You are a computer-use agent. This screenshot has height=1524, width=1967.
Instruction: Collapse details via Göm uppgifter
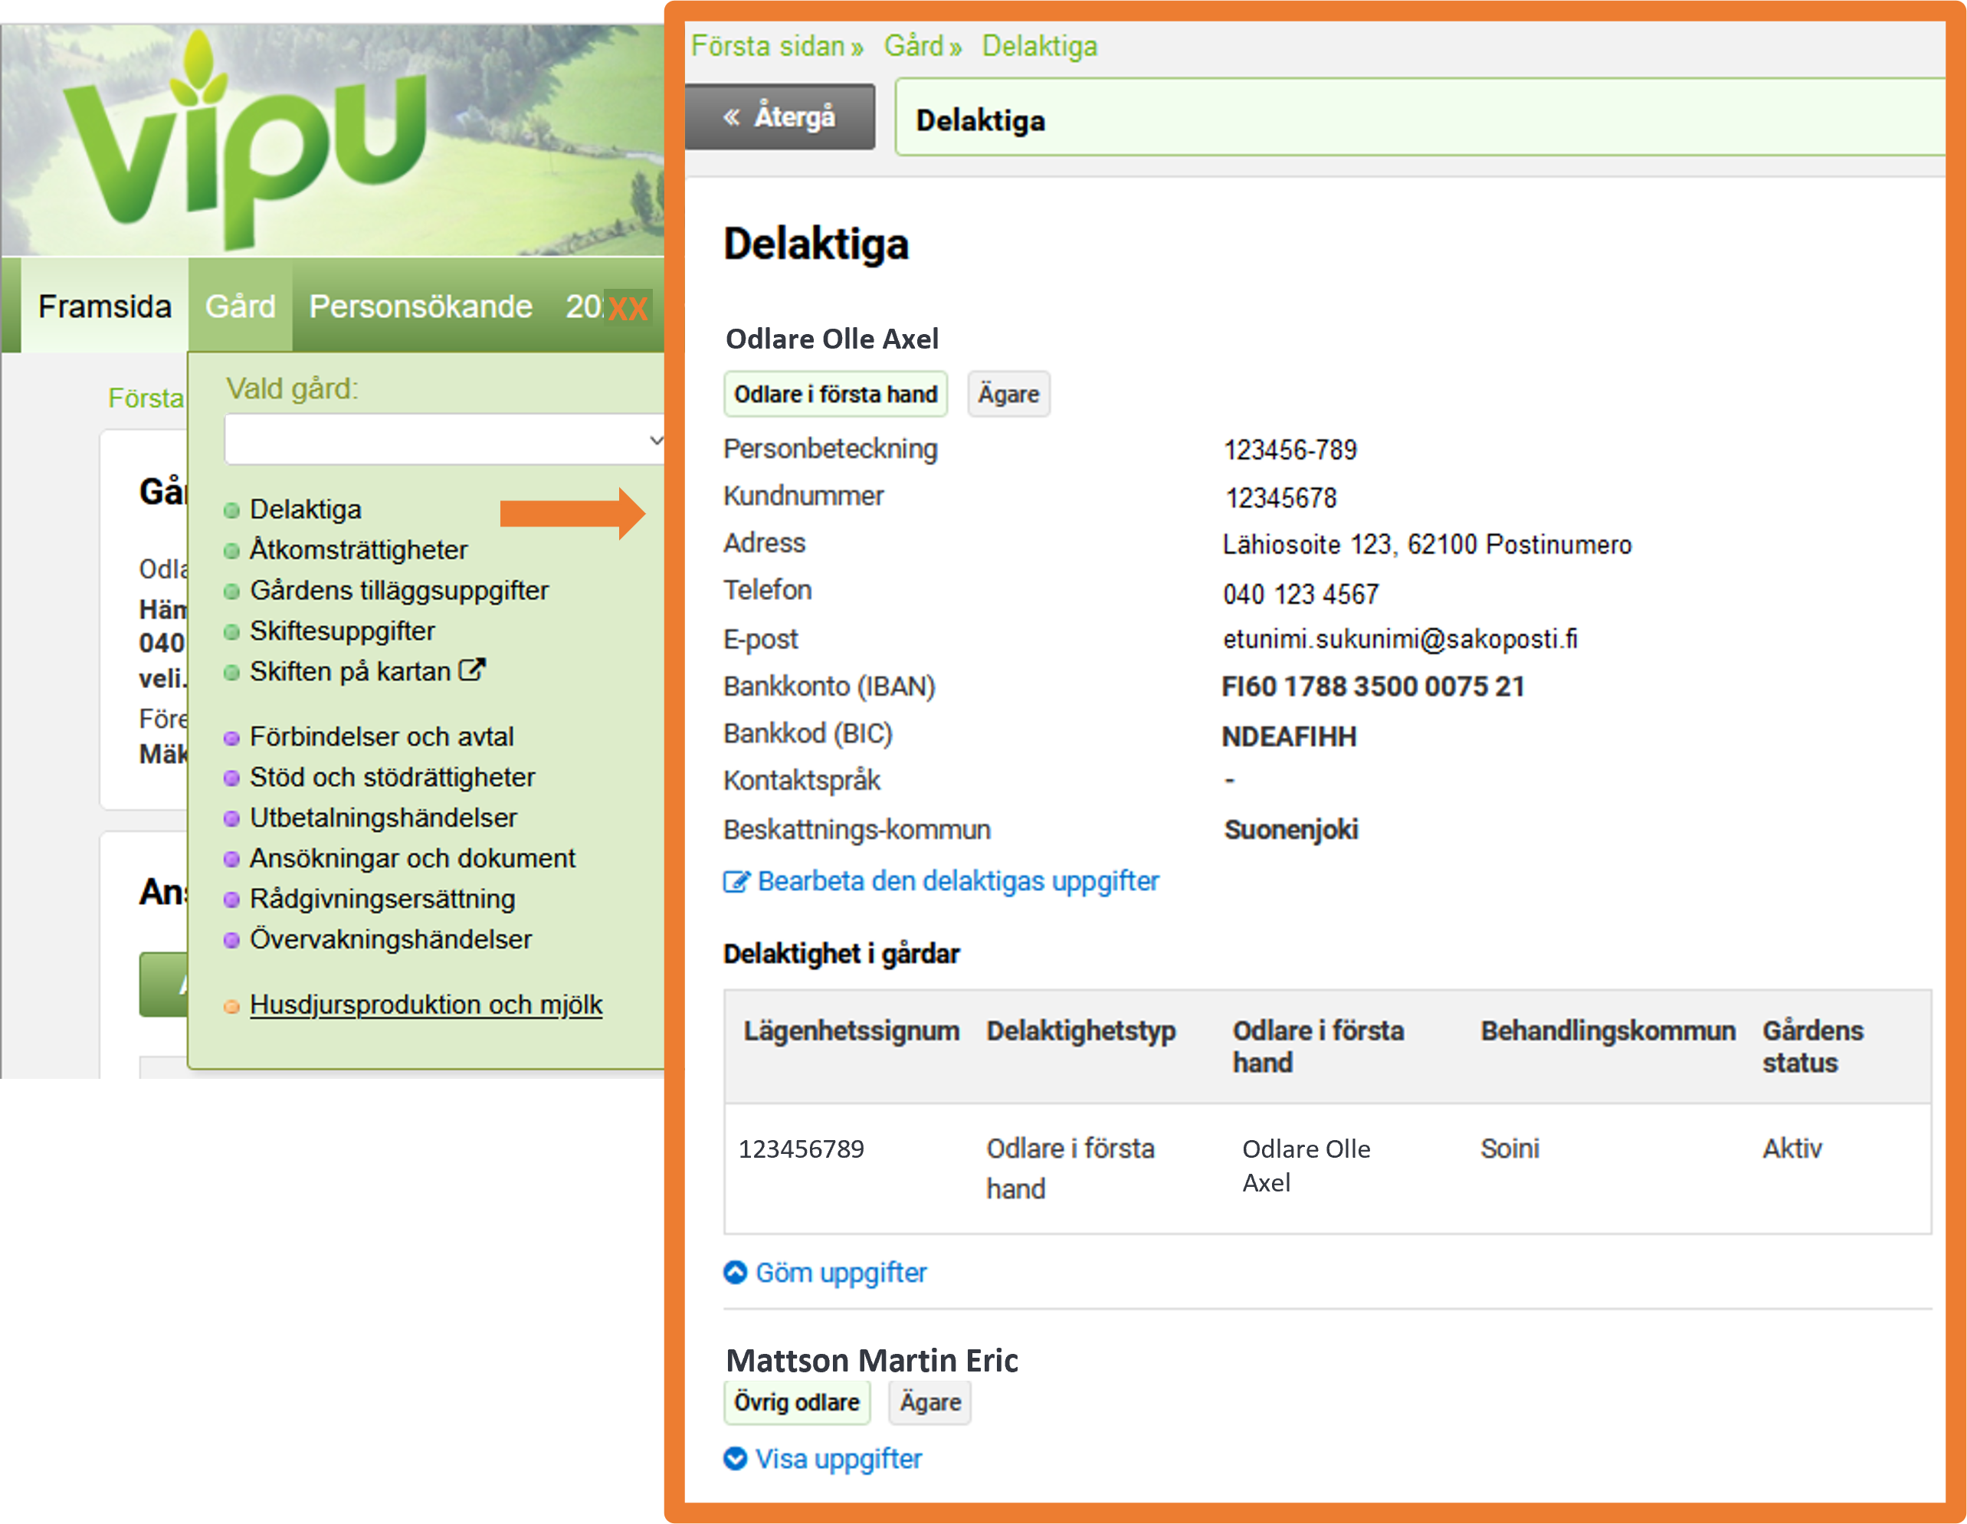click(x=841, y=1272)
